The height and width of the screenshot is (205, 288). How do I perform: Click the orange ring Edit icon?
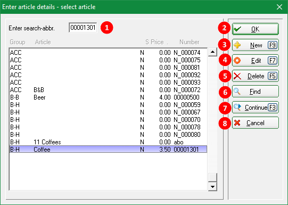[x=237, y=60]
